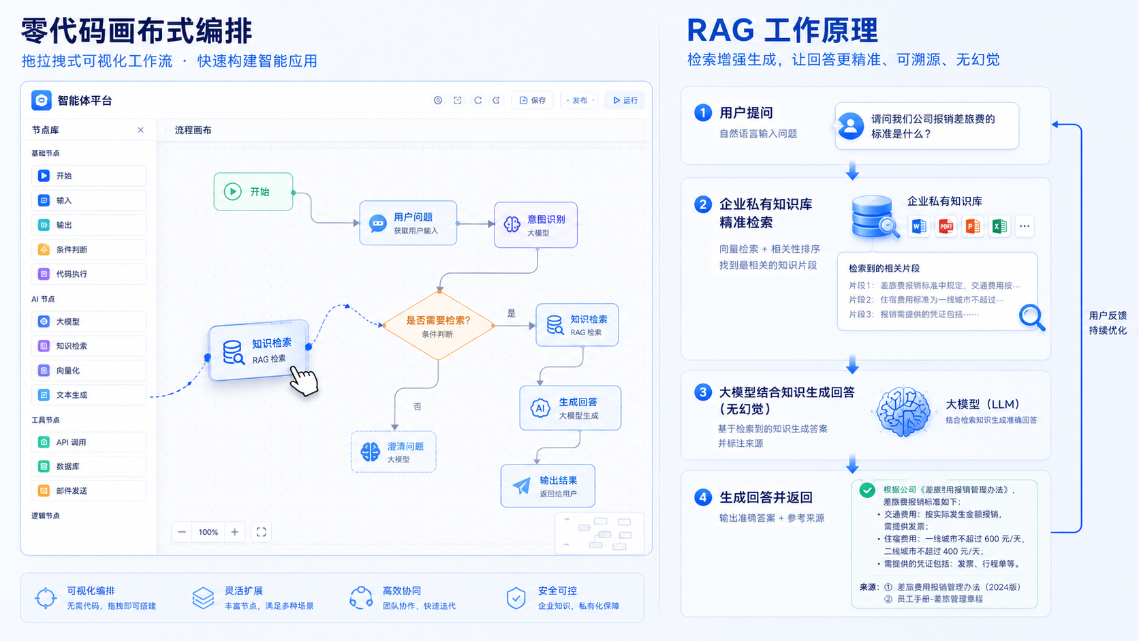This screenshot has width=1139, height=641.
Task: Click the 片段3 retrieved fragment line
Action: [x=914, y=314]
